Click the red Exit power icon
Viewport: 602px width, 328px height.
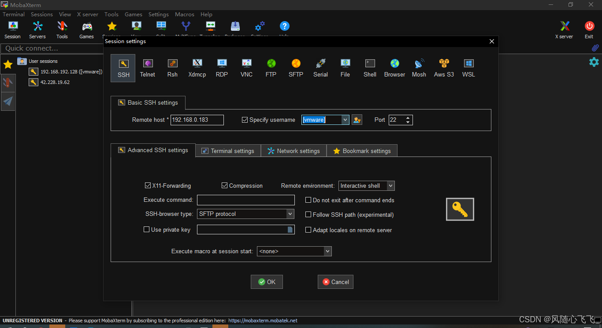point(589,26)
